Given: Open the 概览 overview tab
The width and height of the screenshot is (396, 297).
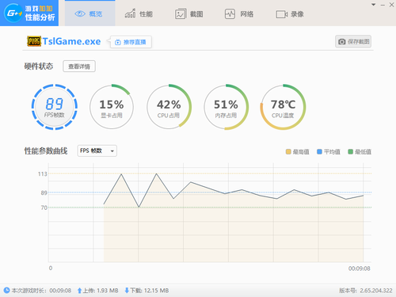Looking at the screenshot, I should pos(89,13).
